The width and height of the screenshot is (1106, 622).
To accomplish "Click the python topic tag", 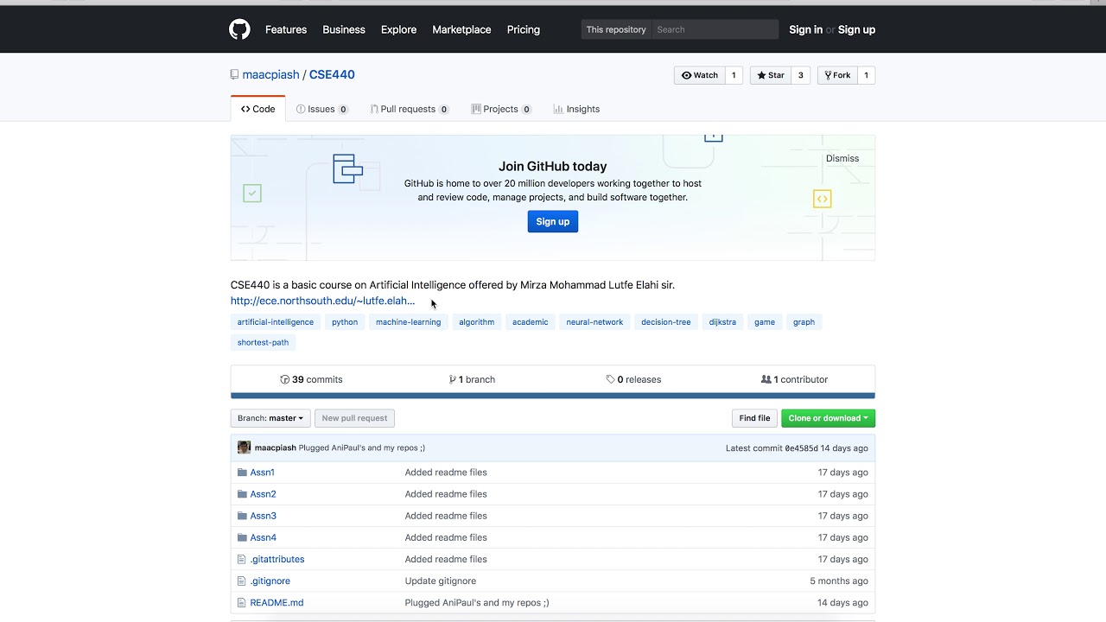I will point(345,322).
